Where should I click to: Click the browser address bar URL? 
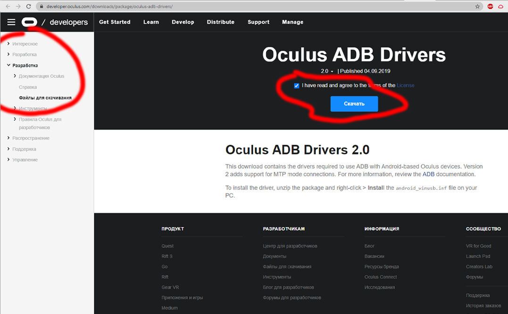point(109,7)
